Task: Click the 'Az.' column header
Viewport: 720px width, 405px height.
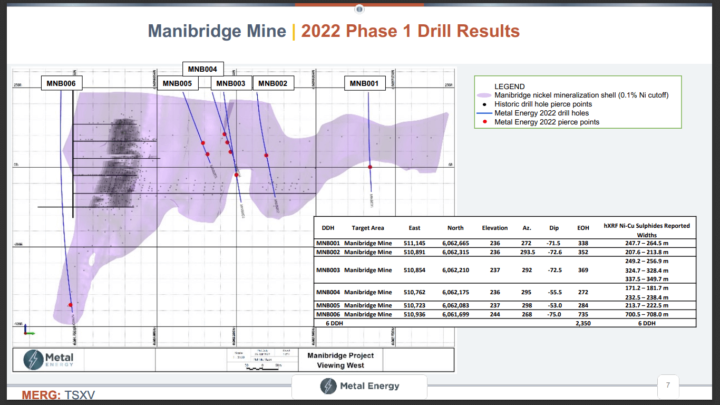Action: (x=527, y=228)
